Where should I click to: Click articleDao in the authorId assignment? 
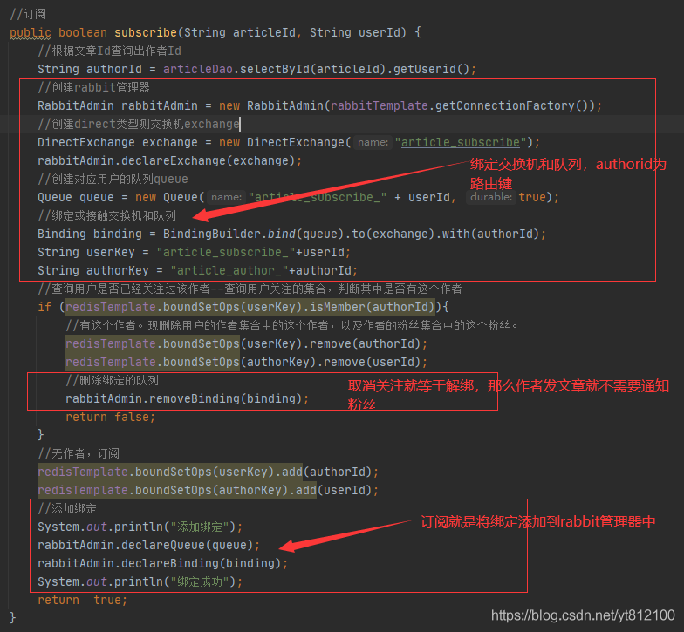[x=198, y=70]
